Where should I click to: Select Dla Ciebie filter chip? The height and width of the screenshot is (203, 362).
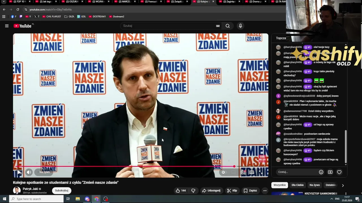tap(298, 185)
